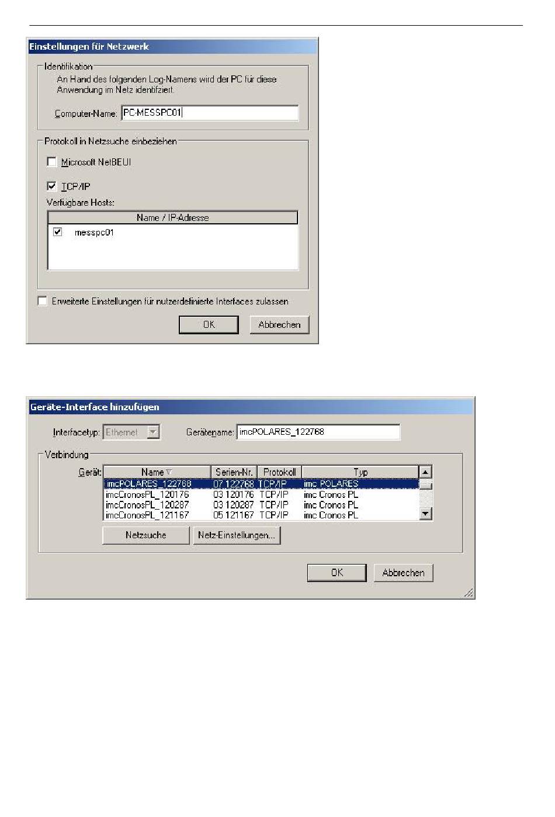Uncheck the TCP/IP protocol checkbox
The width and height of the screenshot is (555, 817).
coord(52,186)
